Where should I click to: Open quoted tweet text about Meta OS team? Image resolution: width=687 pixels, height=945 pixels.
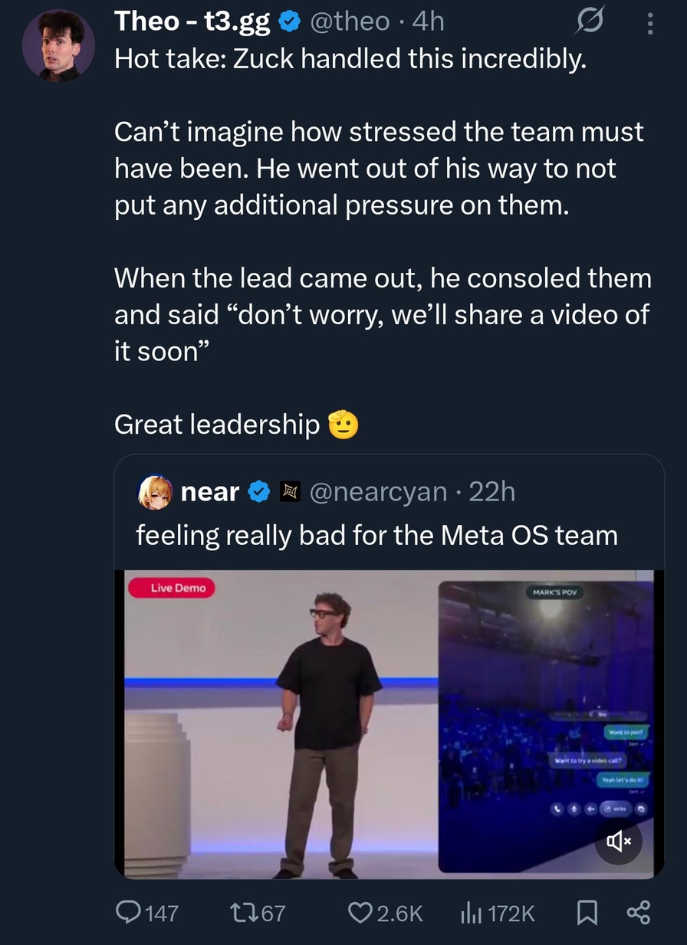[x=376, y=534]
